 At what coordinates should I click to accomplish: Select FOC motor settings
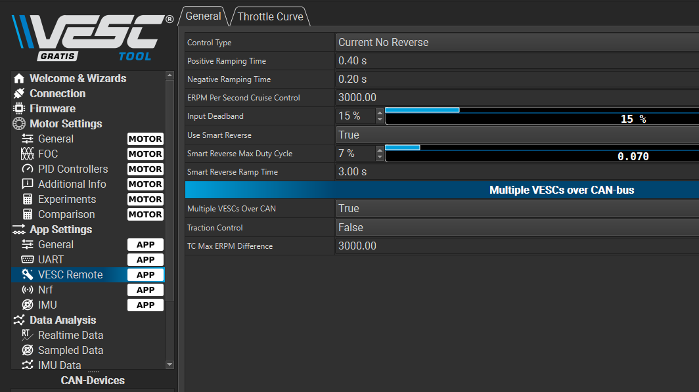click(48, 154)
